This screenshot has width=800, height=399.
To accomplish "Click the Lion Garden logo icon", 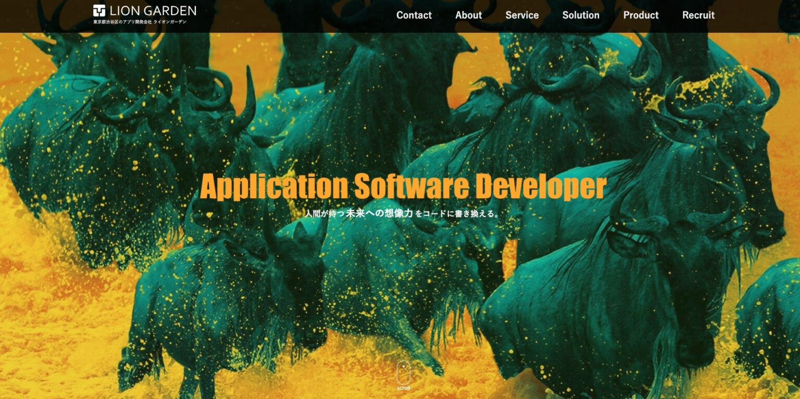I will [x=99, y=10].
